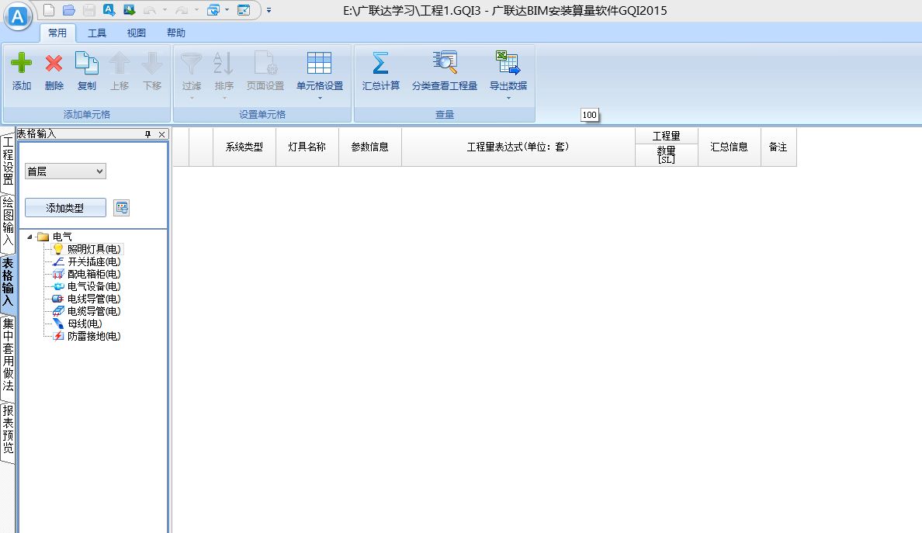Click the 上移 move up arrow
Image resolution: width=922 pixels, height=533 pixels.
click(x=120, y=63)
